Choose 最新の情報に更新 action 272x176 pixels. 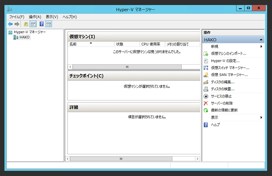coord(224,110)
